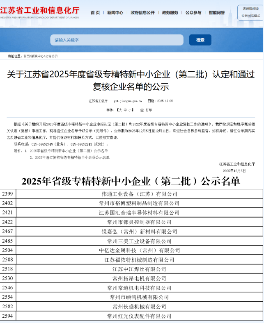Image resolution: width=264 pixels, height=323 pixels.
Task: Click 公告公示 in the breadcrumb
Action: [51, 56]
